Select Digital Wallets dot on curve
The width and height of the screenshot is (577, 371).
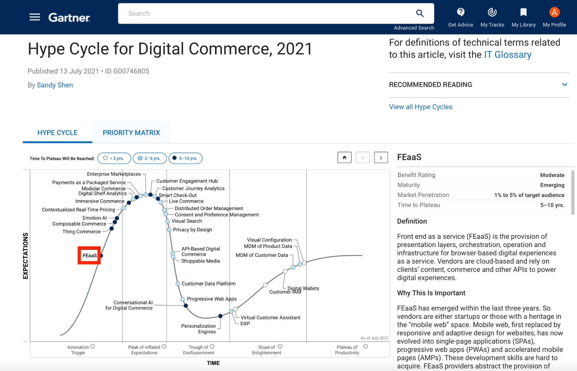click(x=285, y=271)
